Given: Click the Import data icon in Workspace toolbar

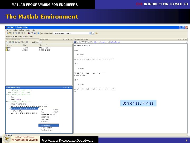Looking at the screenshot, I should 13,42.
